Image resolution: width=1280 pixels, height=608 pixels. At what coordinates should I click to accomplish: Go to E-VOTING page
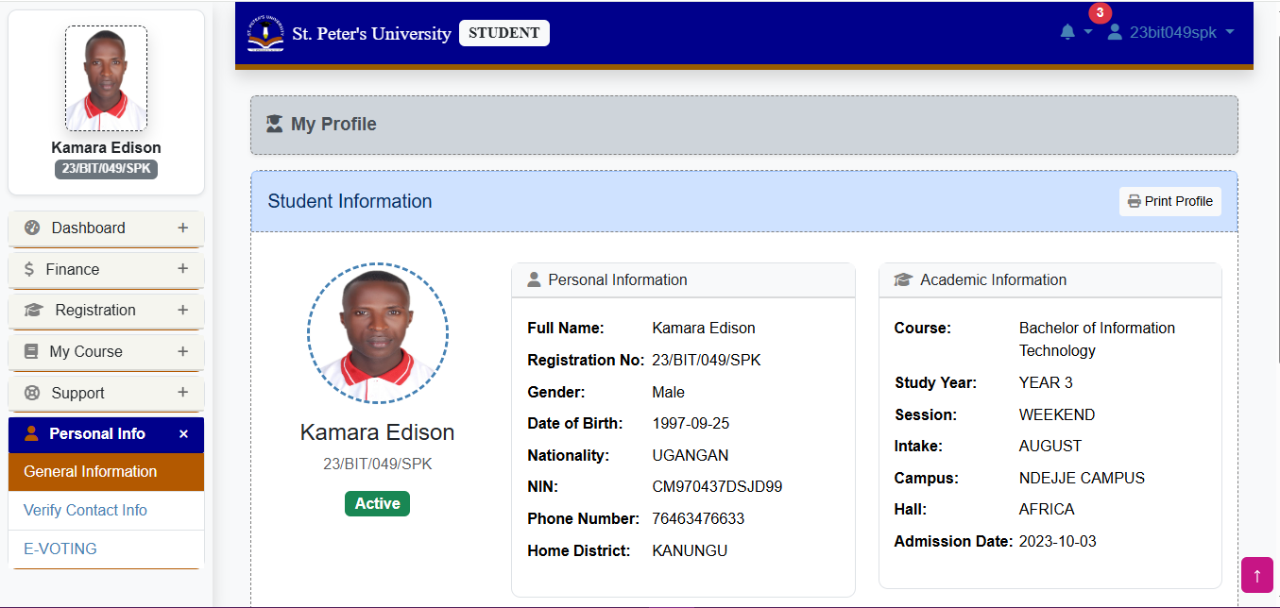tap(60, 549)
